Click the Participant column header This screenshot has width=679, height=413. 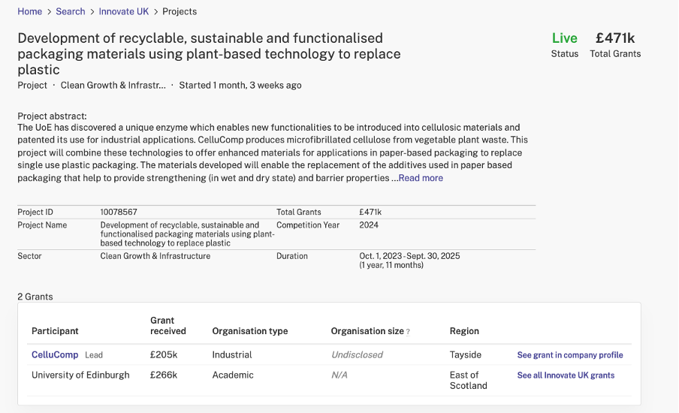tap(55, 331)
